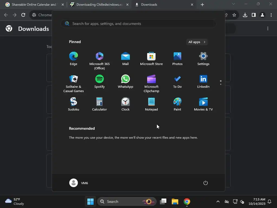Image resolution: width=277 pixels, height=208 pixels.
Task: Click OneDrive tray icon
Action: coord(227,201)
